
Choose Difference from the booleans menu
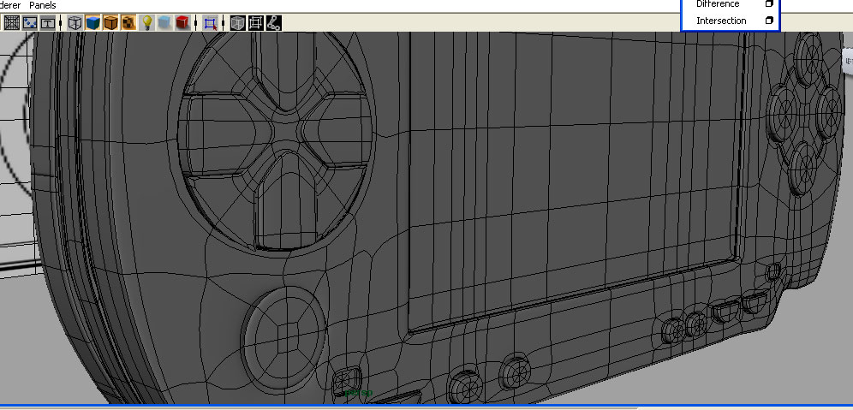pyautogui.click(x=718, y=3)
